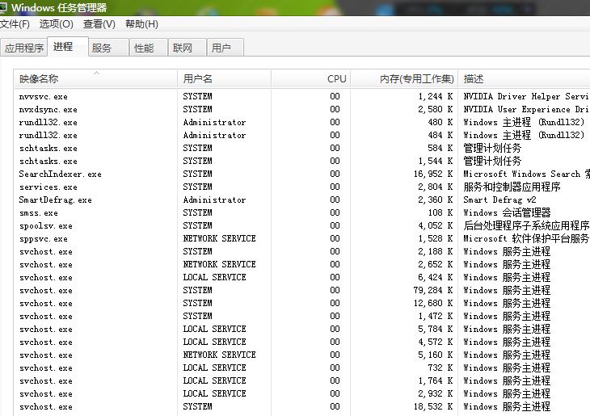Image resolution: width=590 pixels, height=416 pixels.
Task: Open the 查看(V) menu
Action: (99, 24)
